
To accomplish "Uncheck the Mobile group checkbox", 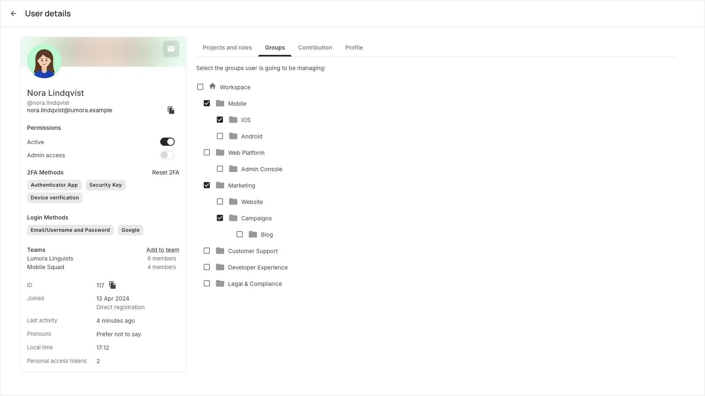I will click(207, 103).
